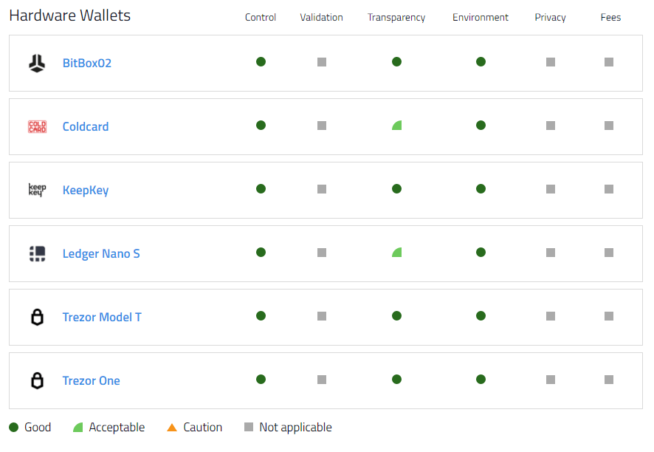Click the Trezor One lock icon
The height and width of the screenshot is (452, 654).
tap(37, 380)
